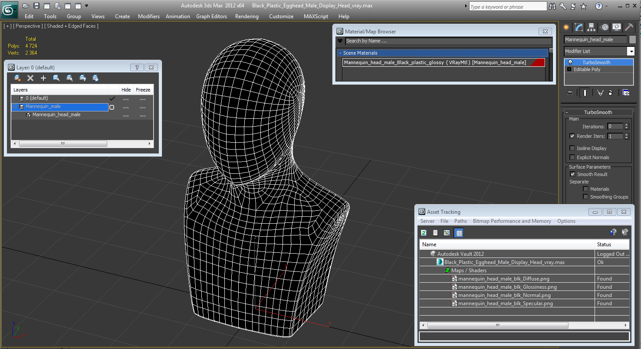Enable the Isoline Display checkbox
Screen dimensions: 641x349
pyautogui.click(x=572, y=148)
